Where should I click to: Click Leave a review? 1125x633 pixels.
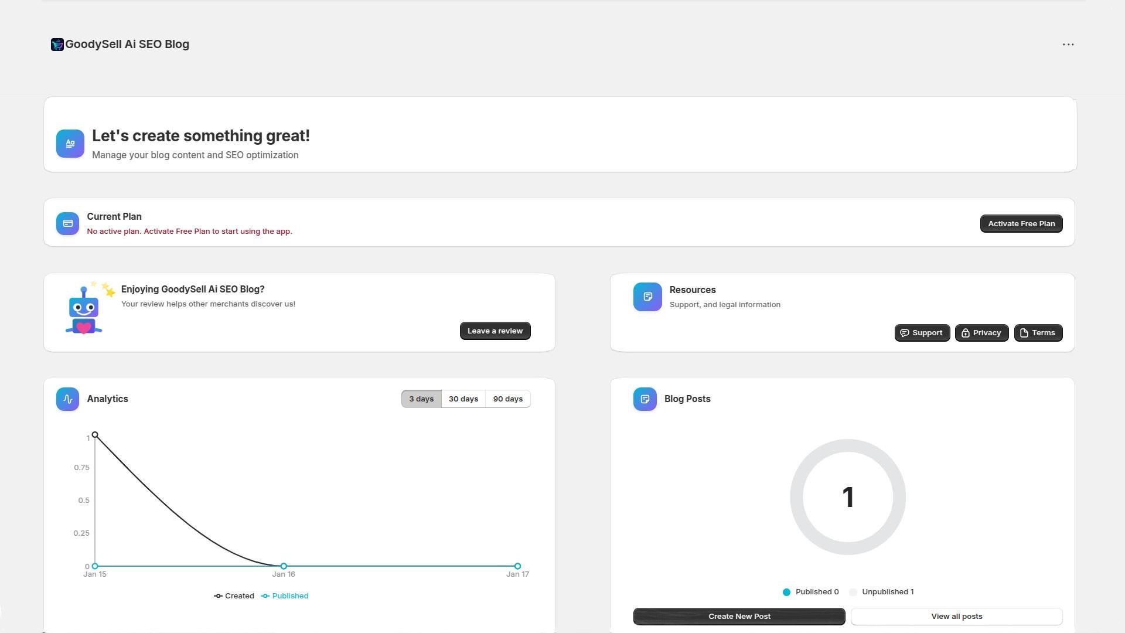click(x=495, y=331)
